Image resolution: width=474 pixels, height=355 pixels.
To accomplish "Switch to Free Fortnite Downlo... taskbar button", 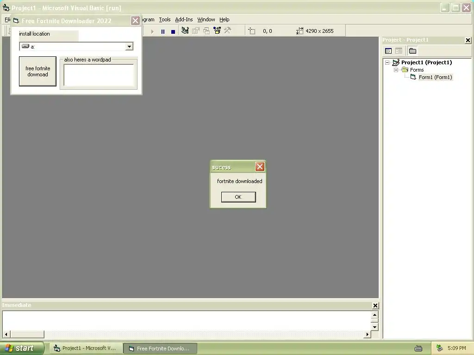I will [160, 349].
